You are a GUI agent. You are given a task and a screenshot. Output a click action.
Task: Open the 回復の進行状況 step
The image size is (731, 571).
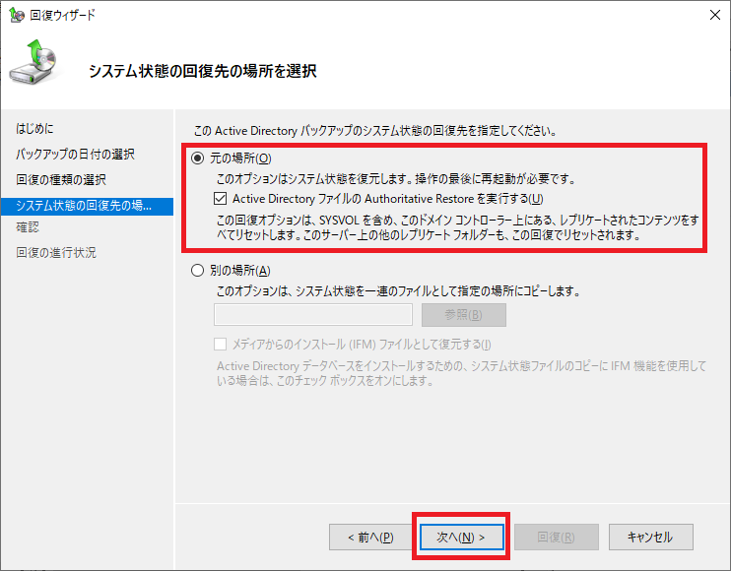(x=56, y=253)
